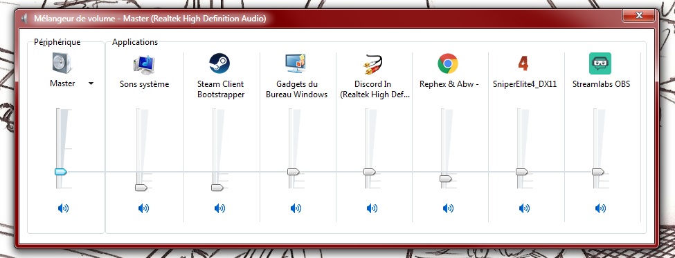
Task: Click the Périphérique group heading
Action: (57, 42)
